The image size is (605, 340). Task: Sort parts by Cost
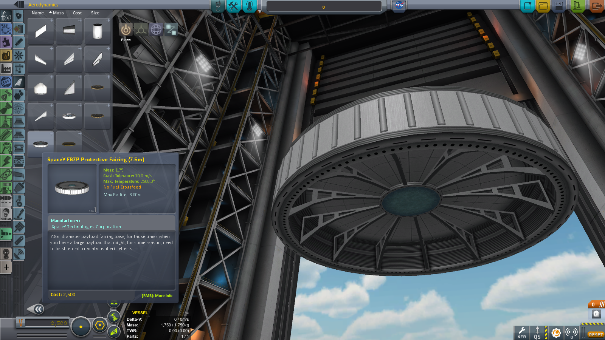(x=77, y=13)
